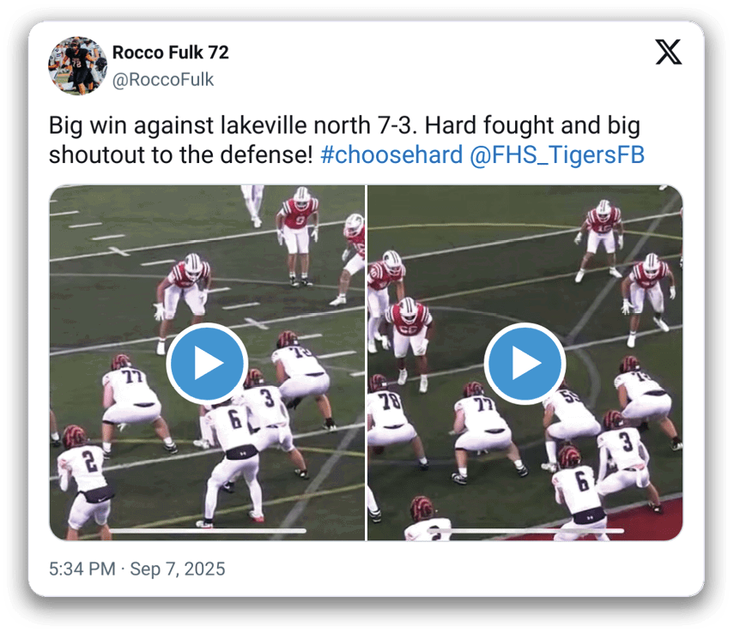Open the #choosehard hashtag
This screenshot has height=633, width=734.
391,155
